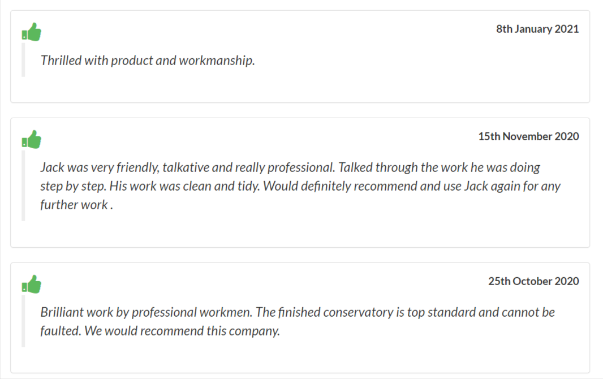
Task: Click the grey quote bar beside the January review
Action: (23, 59)
